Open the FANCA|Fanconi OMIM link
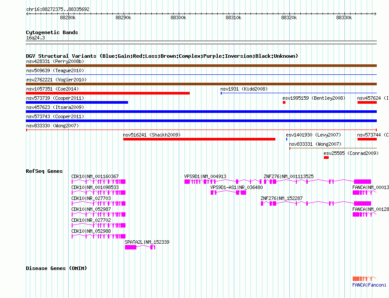The height and width of the screenshot is (298, 389). [x=369, y=285]
